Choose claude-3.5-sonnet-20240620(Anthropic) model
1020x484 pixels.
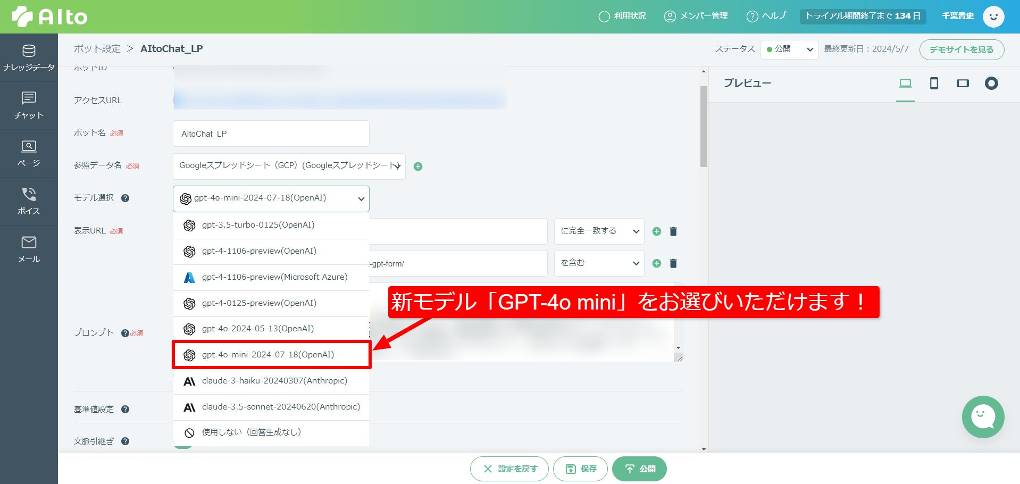271,407
